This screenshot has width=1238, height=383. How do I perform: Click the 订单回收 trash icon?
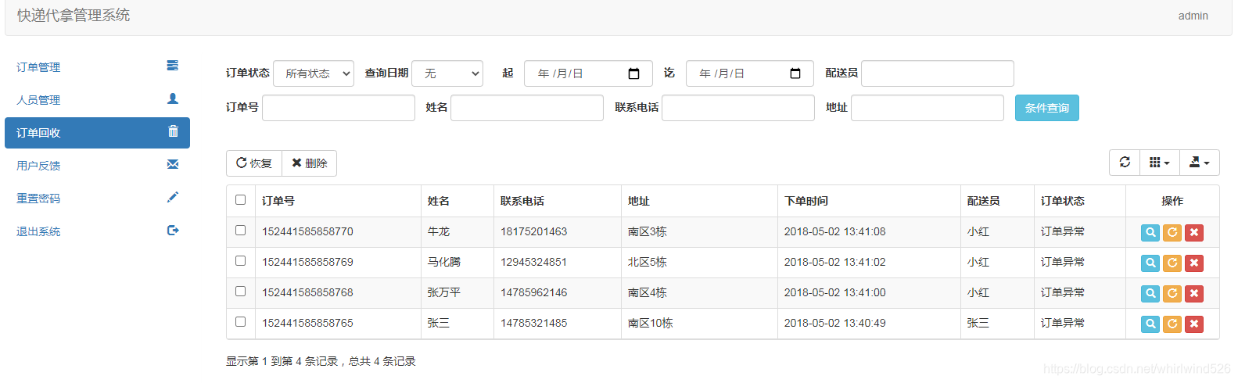(x=173, y=131)
